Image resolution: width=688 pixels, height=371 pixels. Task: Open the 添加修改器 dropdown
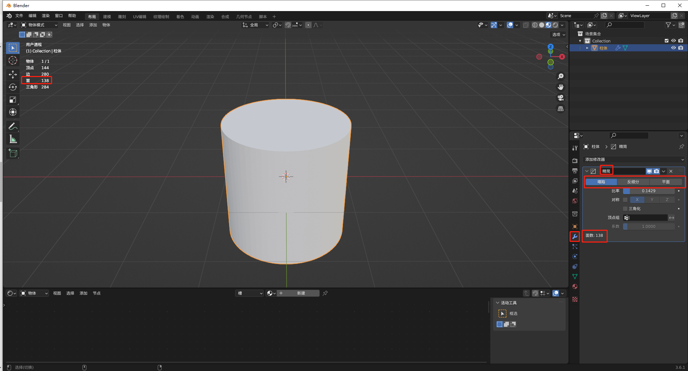[634, 159]
